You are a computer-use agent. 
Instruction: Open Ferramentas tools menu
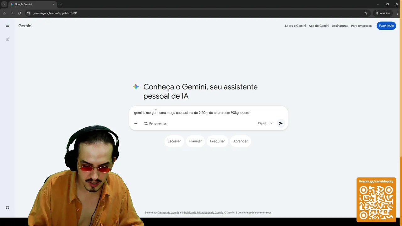pyautogui.click(x=155, y=123)
